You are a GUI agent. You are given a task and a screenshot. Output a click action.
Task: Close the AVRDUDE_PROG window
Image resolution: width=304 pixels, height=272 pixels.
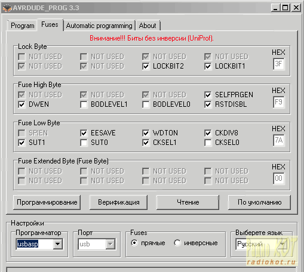click(x=296, y=8)
